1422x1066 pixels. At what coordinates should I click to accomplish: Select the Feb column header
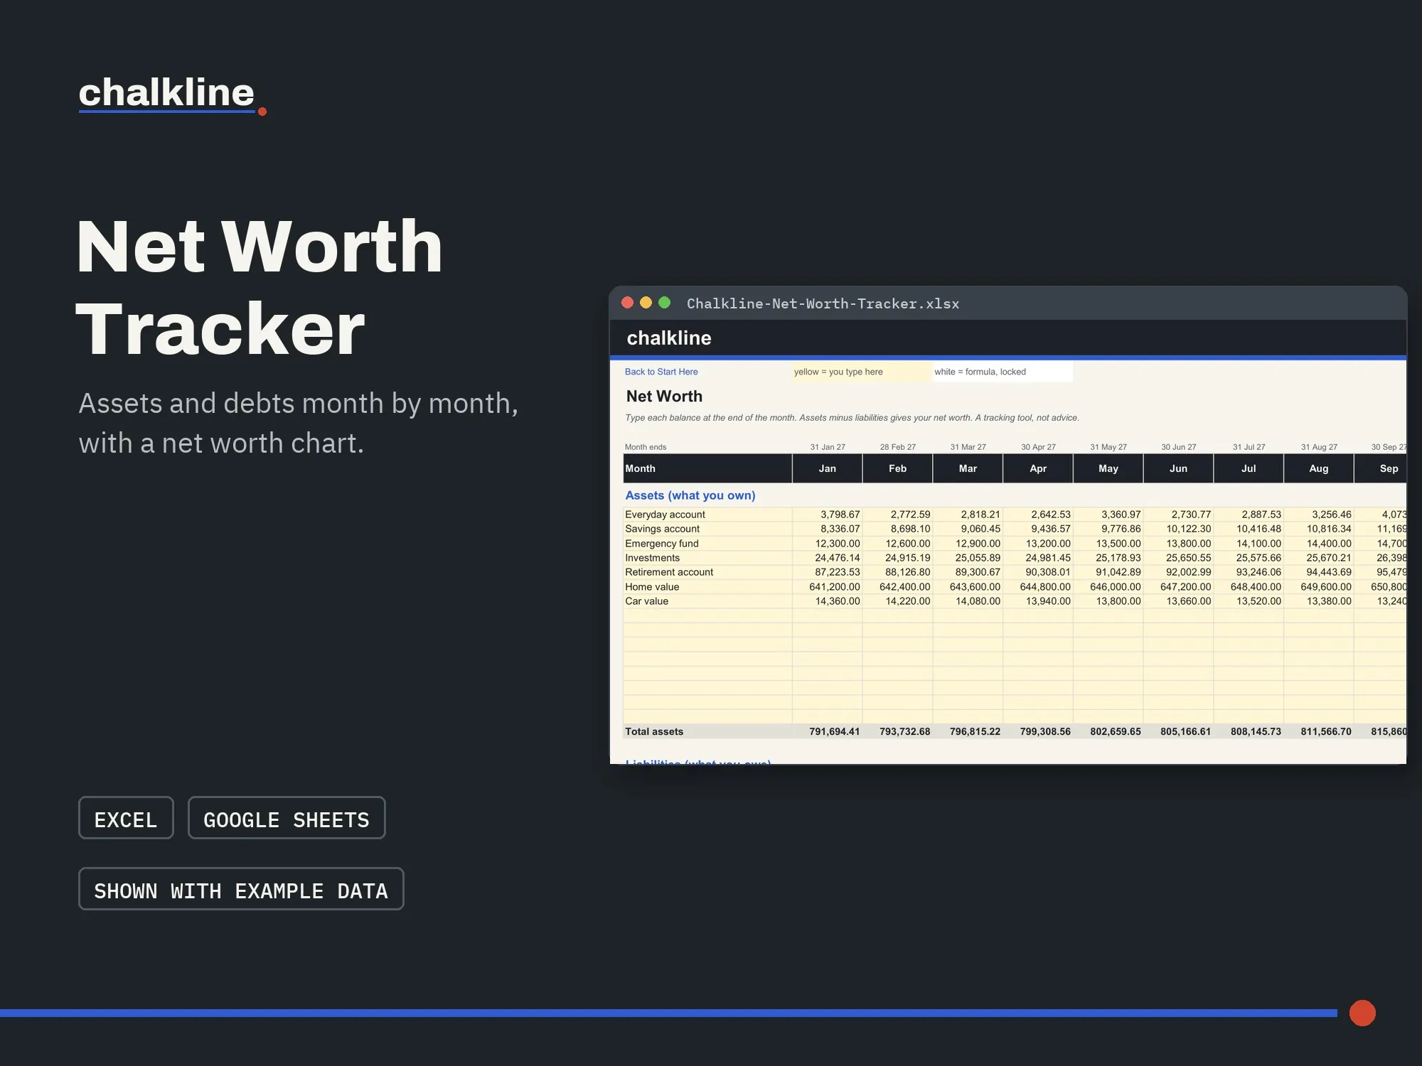point(898,468)
